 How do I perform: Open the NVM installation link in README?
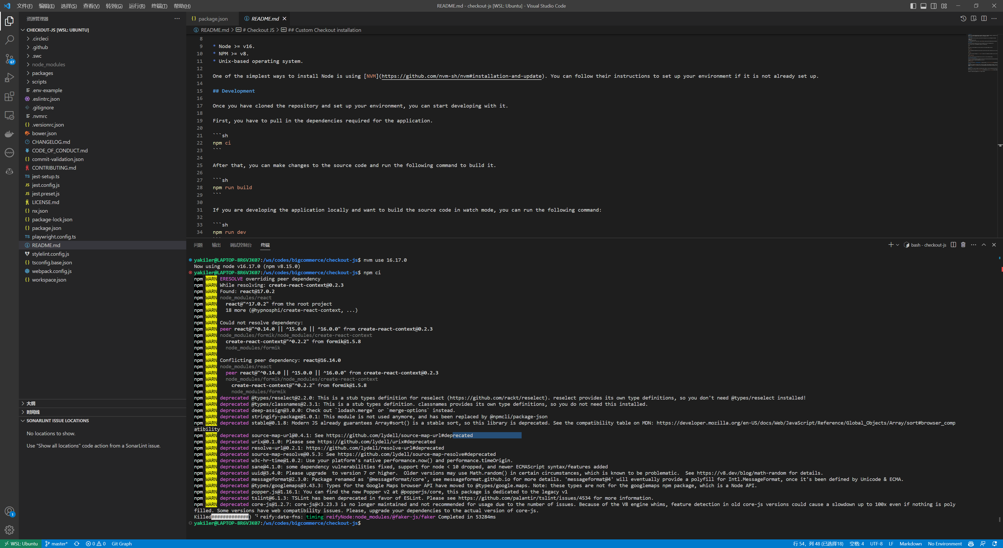(x=462, y=76)
